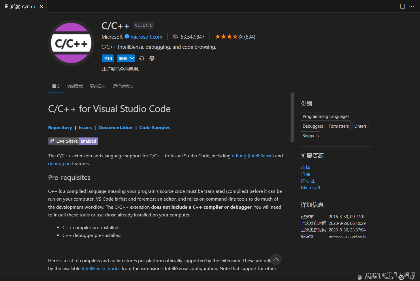Select the Linters category tag

[360, 126]
